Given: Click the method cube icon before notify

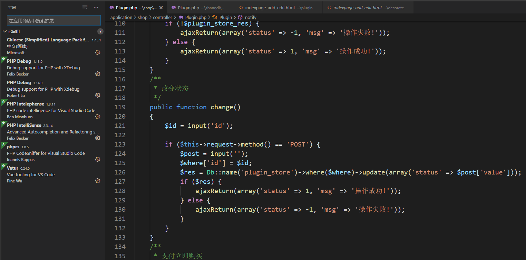Looking at the screenshot, I should coord(240,17).
